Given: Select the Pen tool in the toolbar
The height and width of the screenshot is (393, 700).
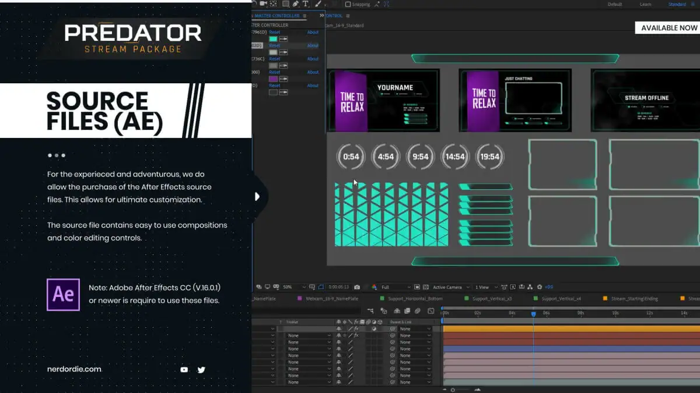Looking at the screenshot, I should (x=296, y=4).
